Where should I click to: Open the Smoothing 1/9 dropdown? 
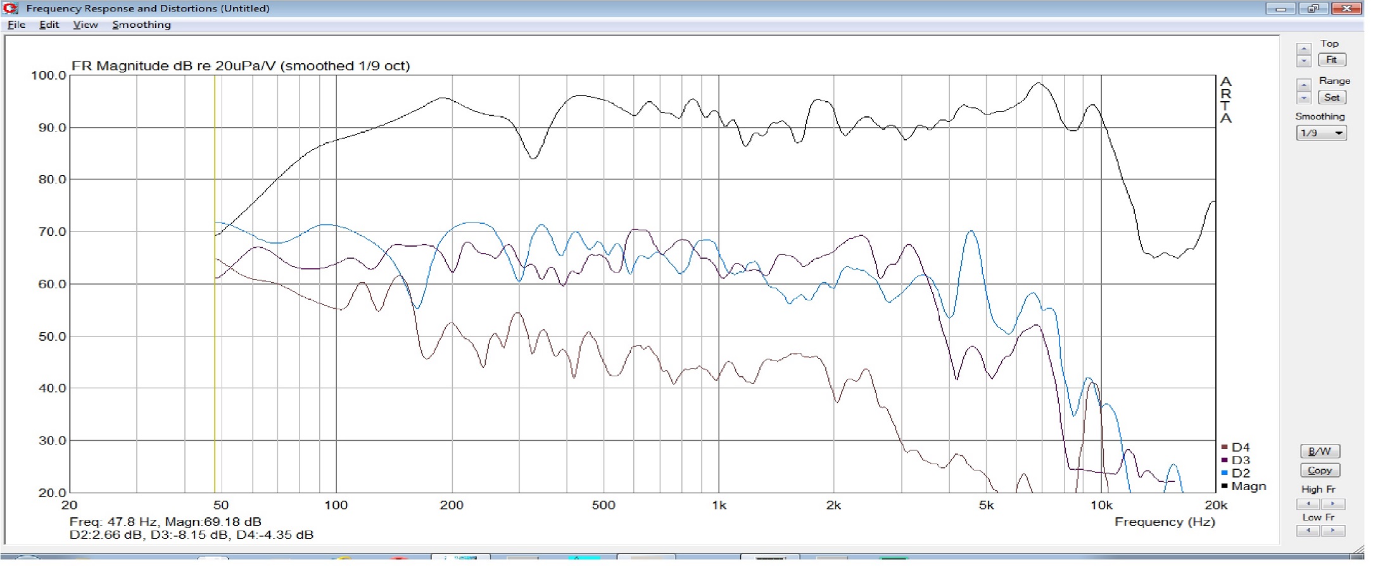click(1321, 133)
